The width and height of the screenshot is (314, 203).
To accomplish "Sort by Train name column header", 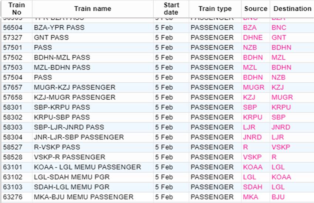I will pyautogui.click(x=92, y=9).
